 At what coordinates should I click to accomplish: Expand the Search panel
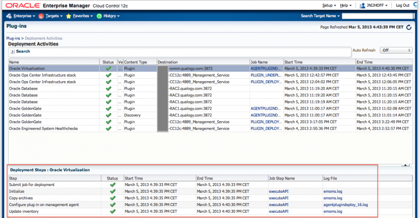[x=12, y=52]
